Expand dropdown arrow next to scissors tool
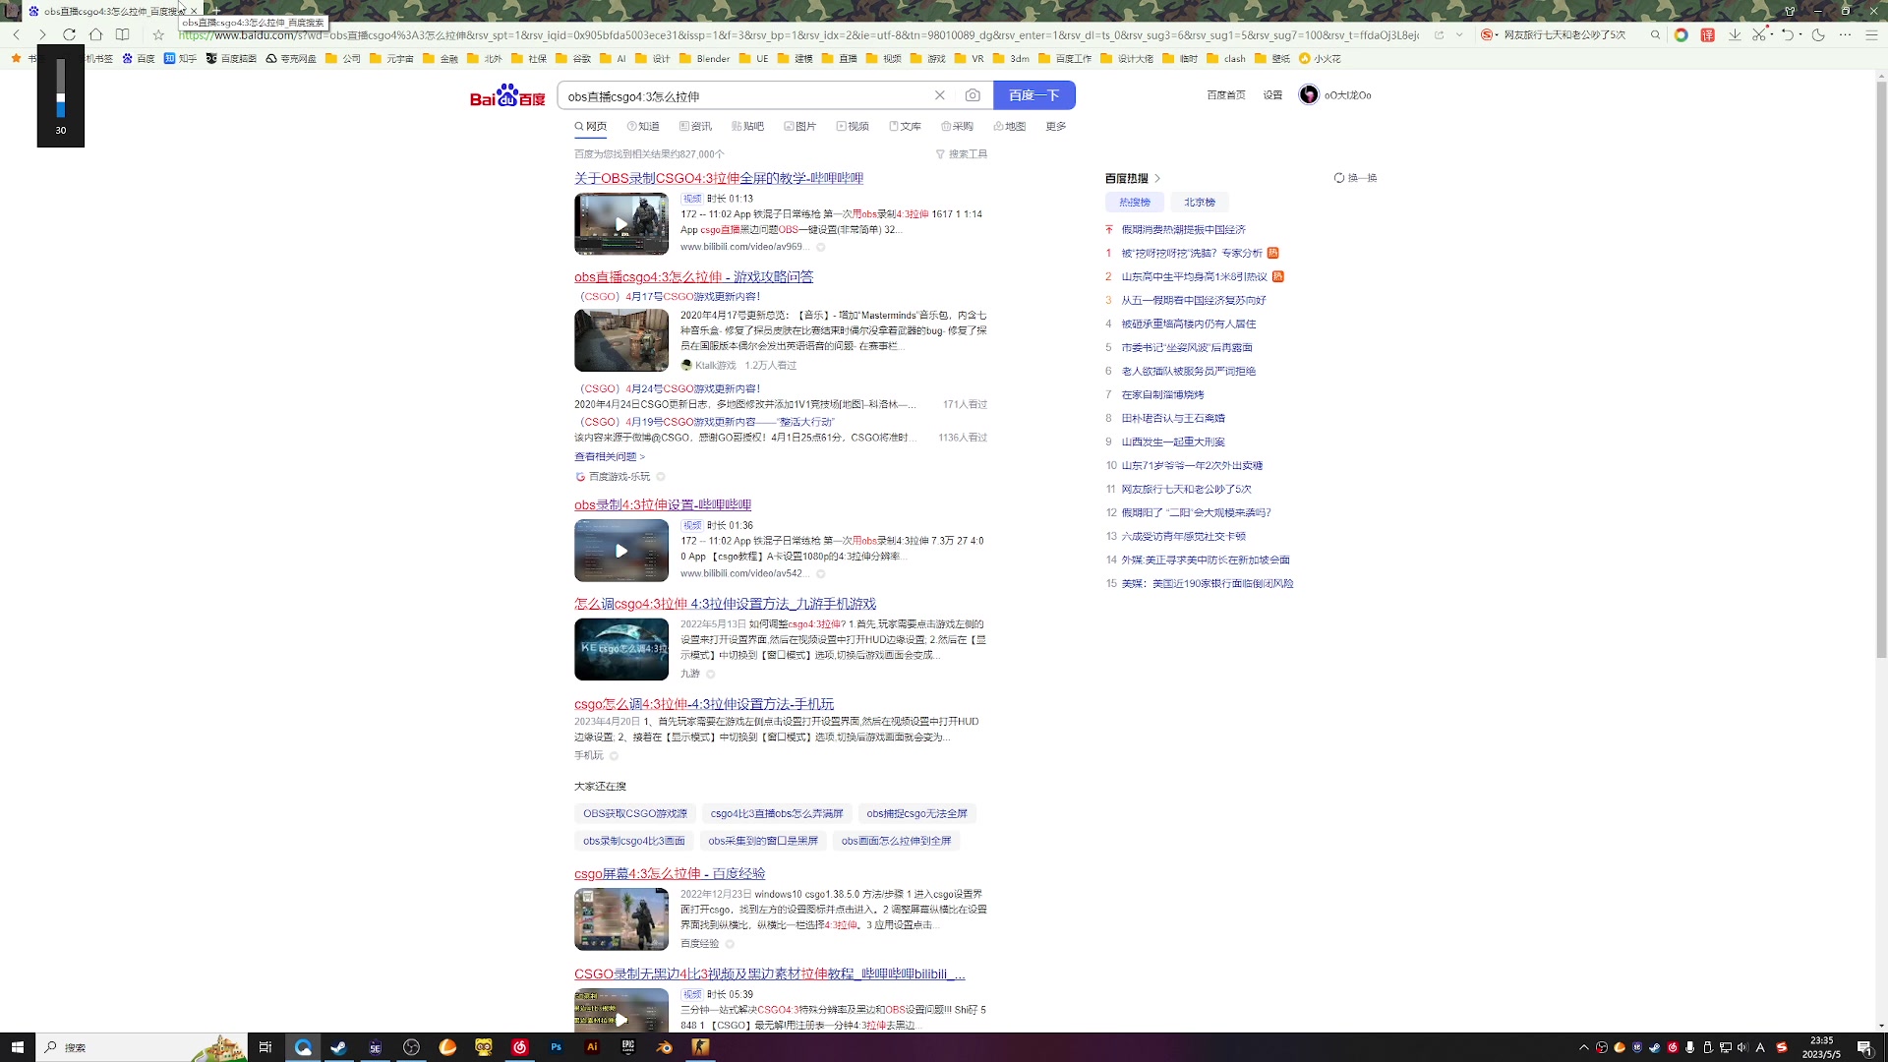The image size is (1888, 1062). [x=1772, y=34]
